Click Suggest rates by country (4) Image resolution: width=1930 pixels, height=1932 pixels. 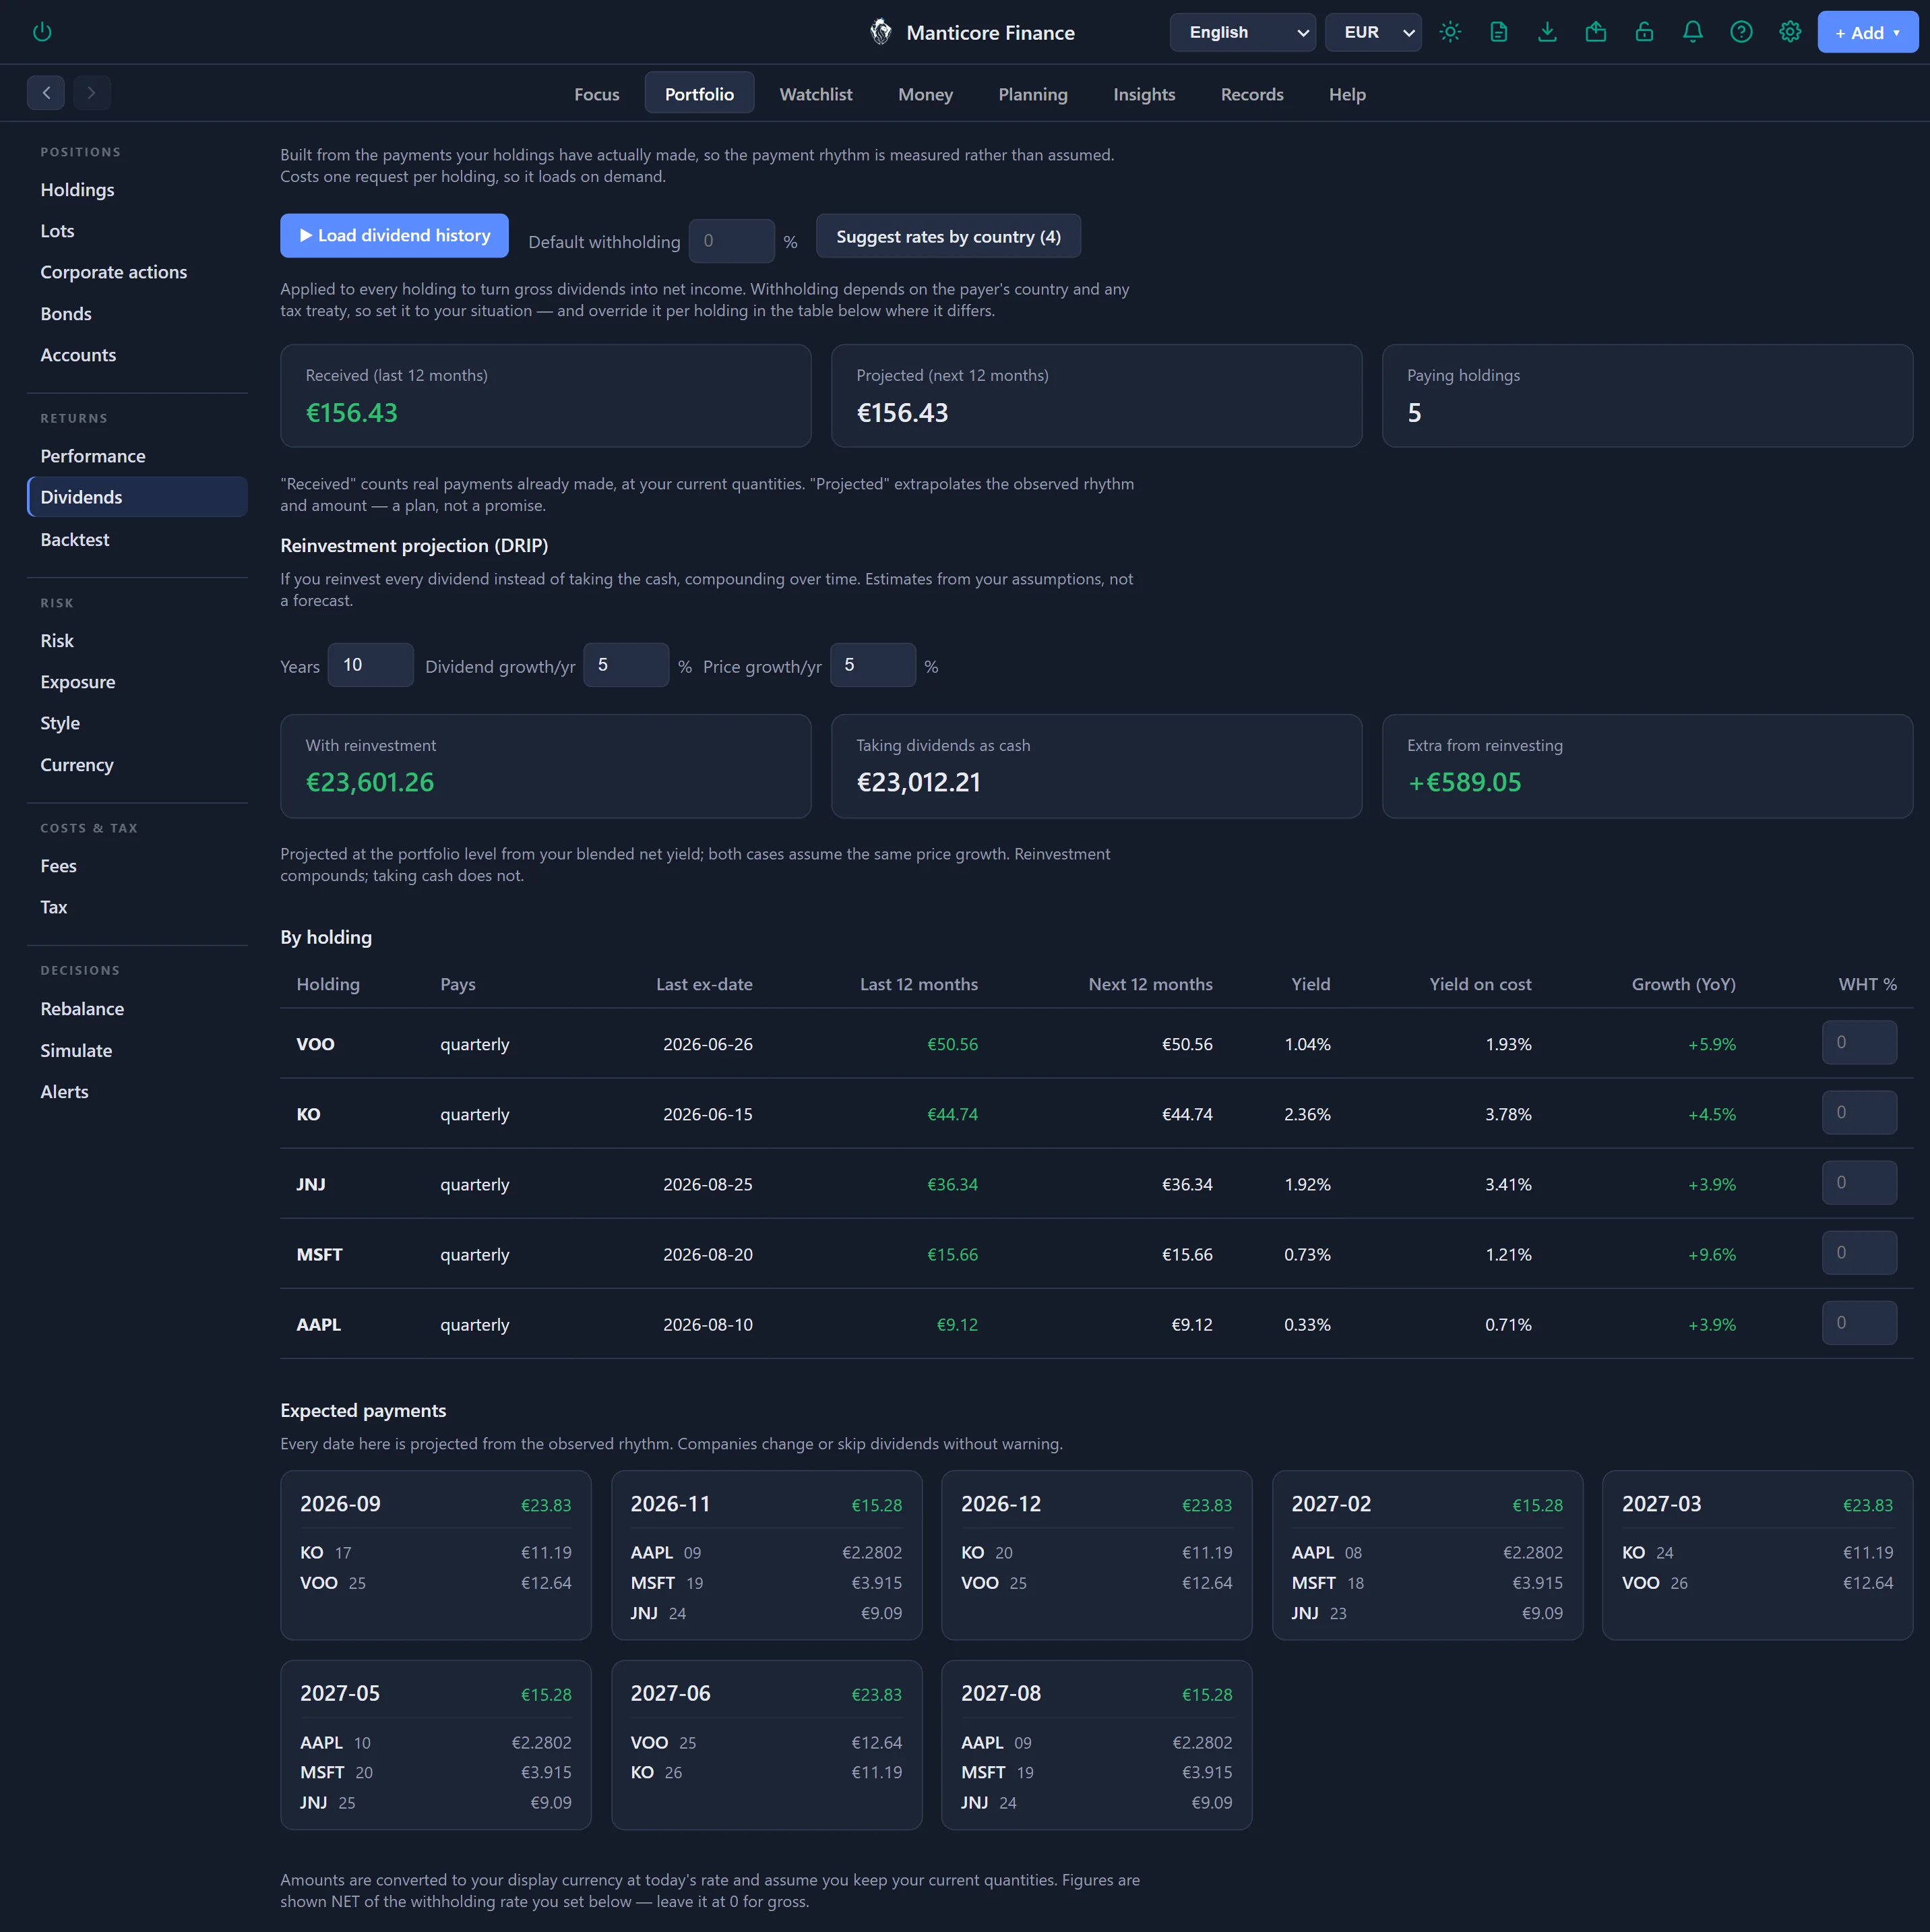949,236
